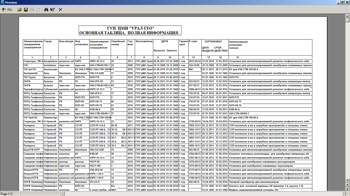Click the Print report printer icon

(32, 10)
